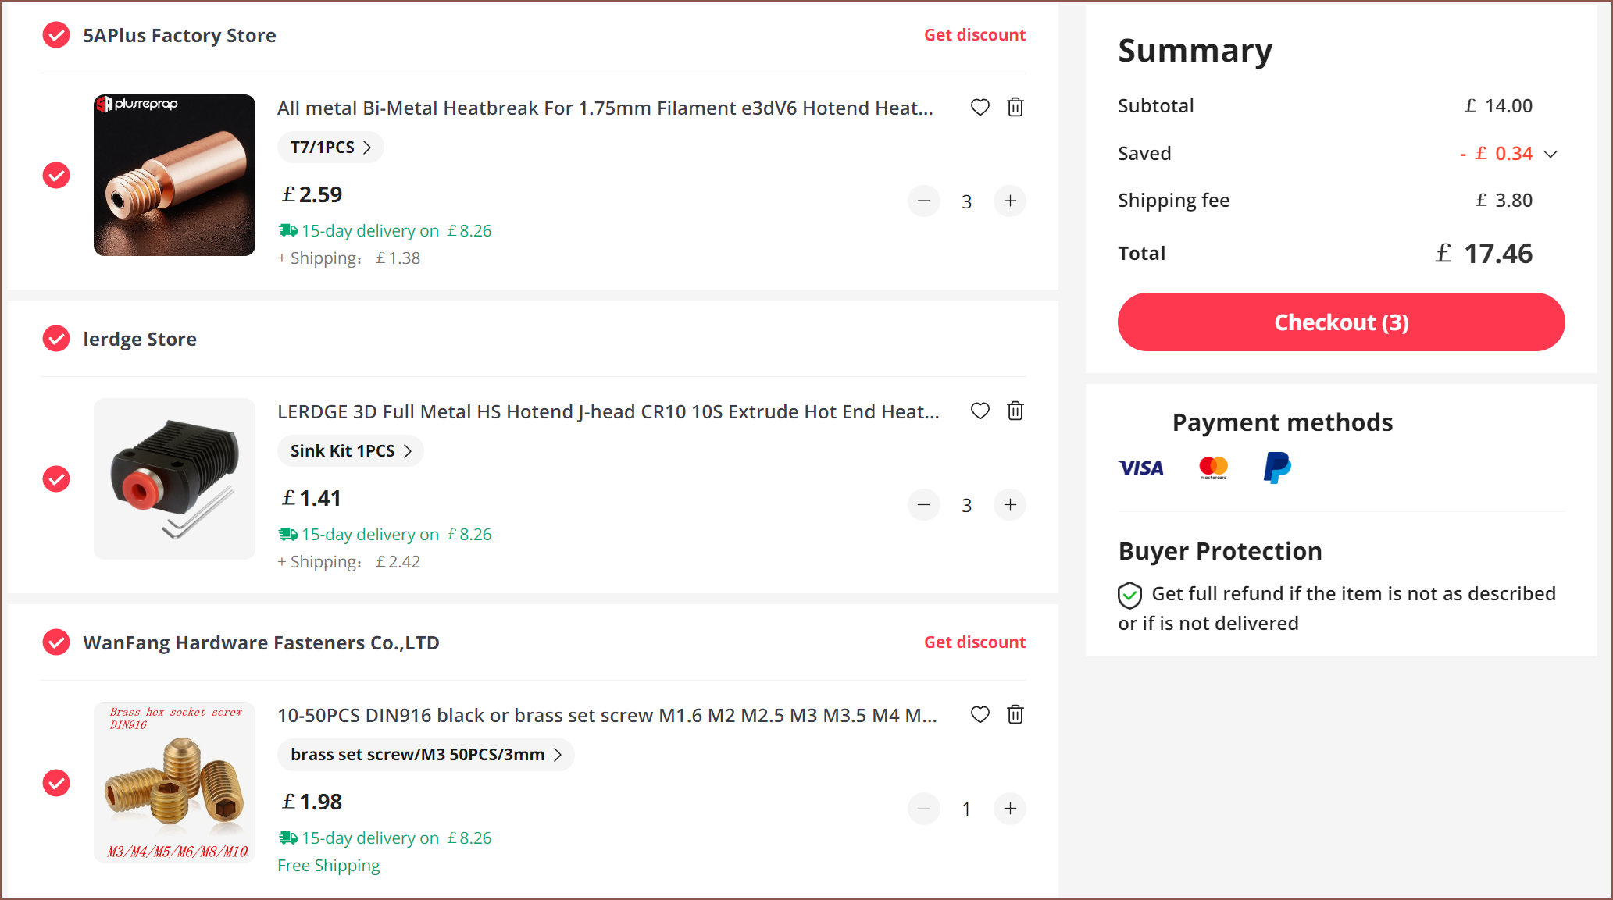Toggle WanFang Hardware Fasteners store checkbox
Screen dimensions: 1613x900
[56, 642]
